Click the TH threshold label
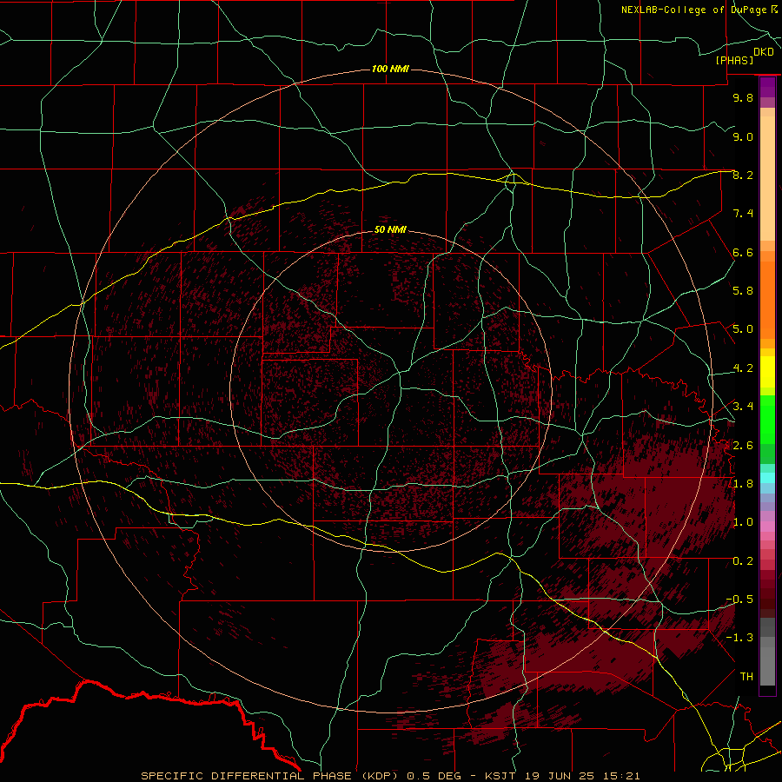Viewport: 782px width, 782px height. (x=746, y=676)
